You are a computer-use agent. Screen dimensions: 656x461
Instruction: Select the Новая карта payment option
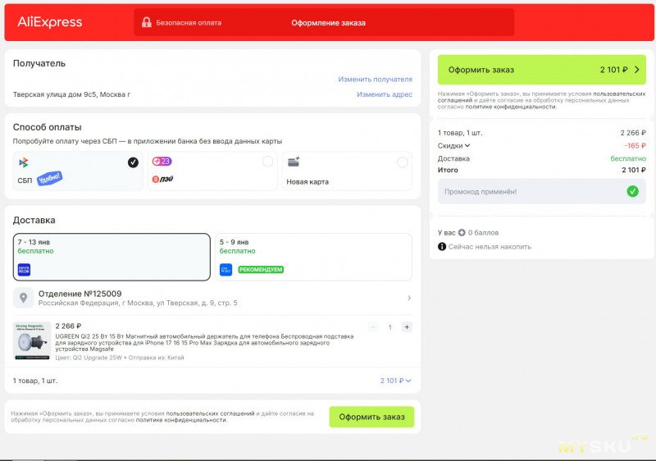347,171
